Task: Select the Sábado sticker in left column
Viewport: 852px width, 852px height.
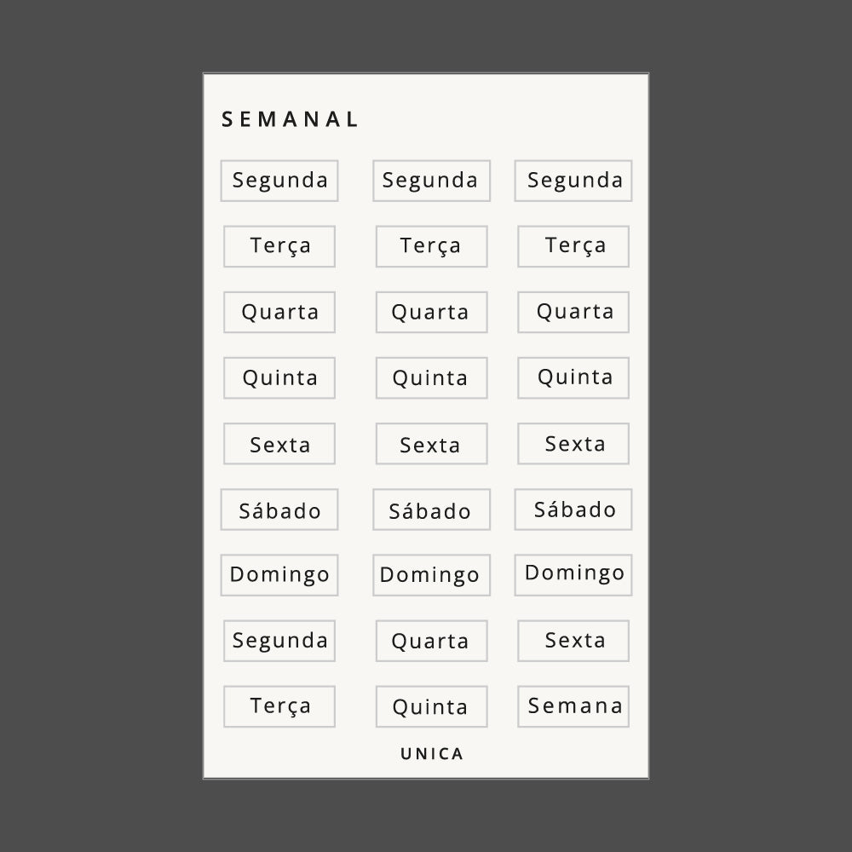Action: (279, 509)
